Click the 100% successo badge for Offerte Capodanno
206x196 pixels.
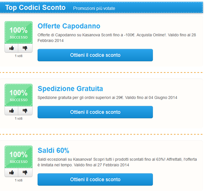click(x=19, y=33)
